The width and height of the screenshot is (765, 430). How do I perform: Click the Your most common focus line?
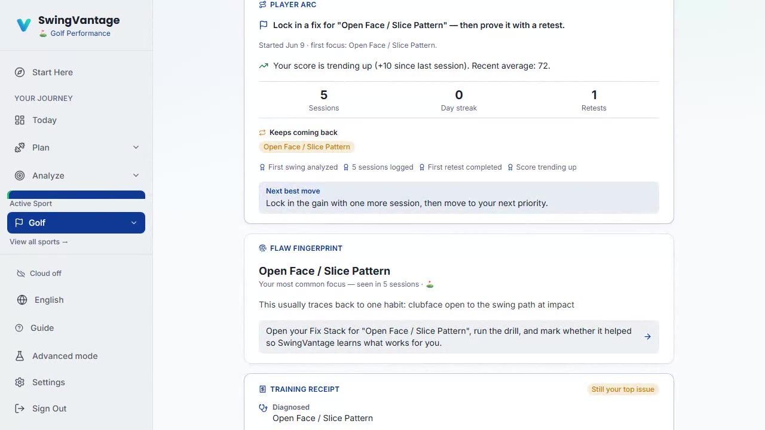(346, 284)
